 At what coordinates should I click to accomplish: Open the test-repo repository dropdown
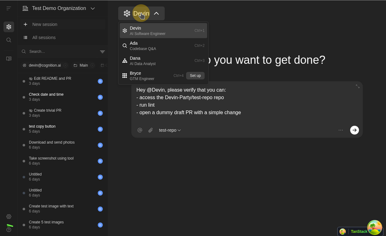click(170, 130)
